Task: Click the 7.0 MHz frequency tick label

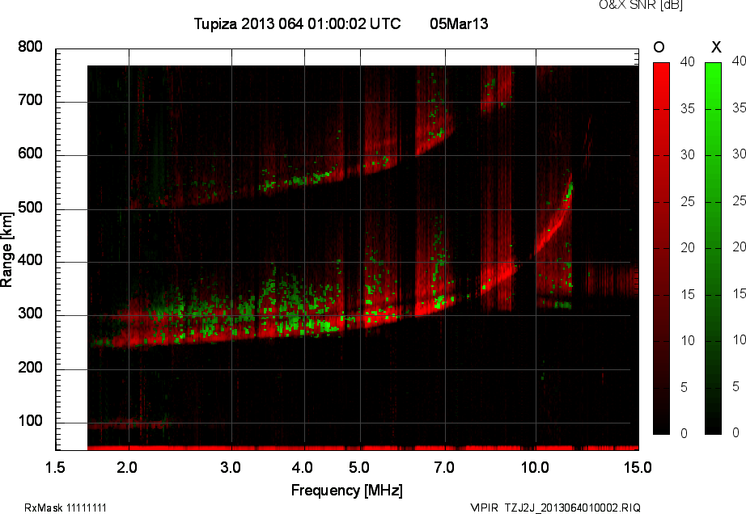Action: click(x=444, y=467)
